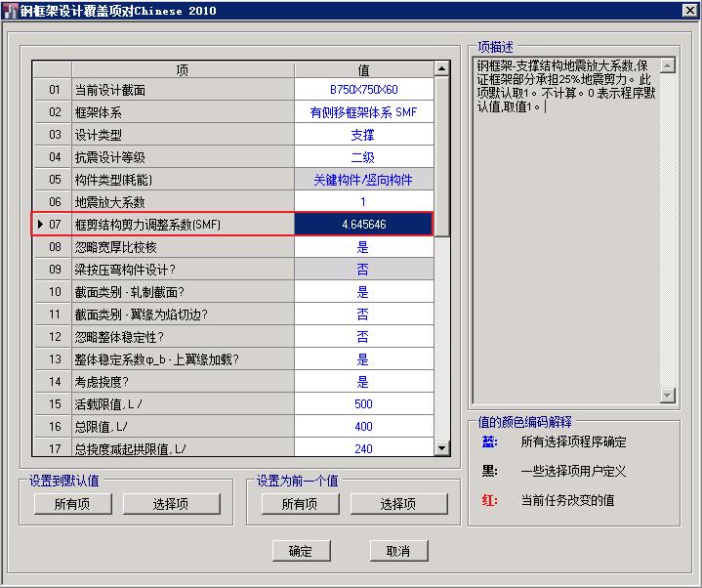Toggle the 忽略宽厚比校核 value

pos(363,247)
